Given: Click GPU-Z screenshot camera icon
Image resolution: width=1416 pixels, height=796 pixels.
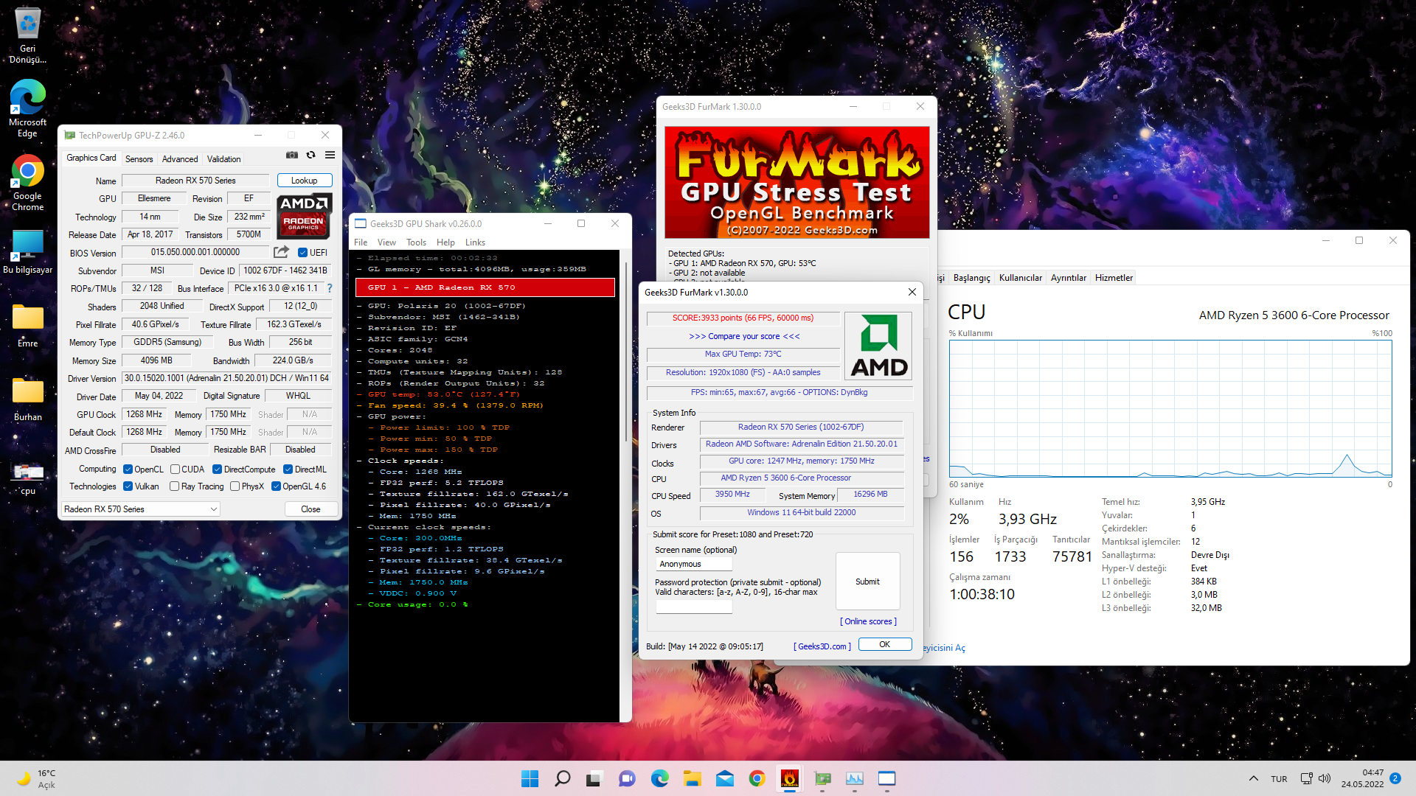Looking at the screenshot, I should click(x=292, y=155).
